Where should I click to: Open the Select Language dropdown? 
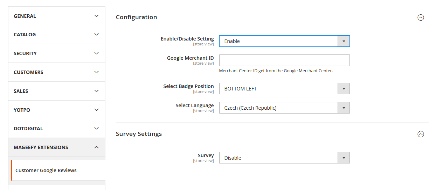point(284,108)
